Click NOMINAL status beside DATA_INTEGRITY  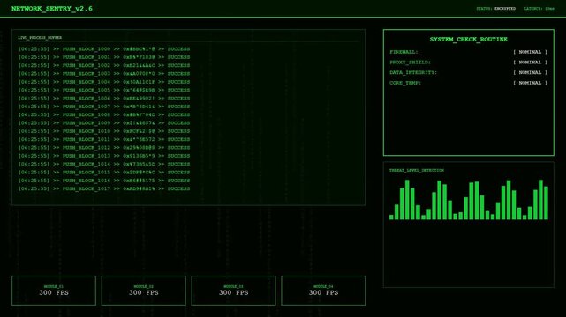click(530, 73)
